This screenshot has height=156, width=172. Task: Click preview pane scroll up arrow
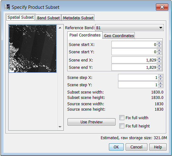tap(60, 28)
